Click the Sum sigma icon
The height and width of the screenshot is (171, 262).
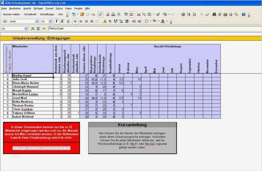coord(38,28)
